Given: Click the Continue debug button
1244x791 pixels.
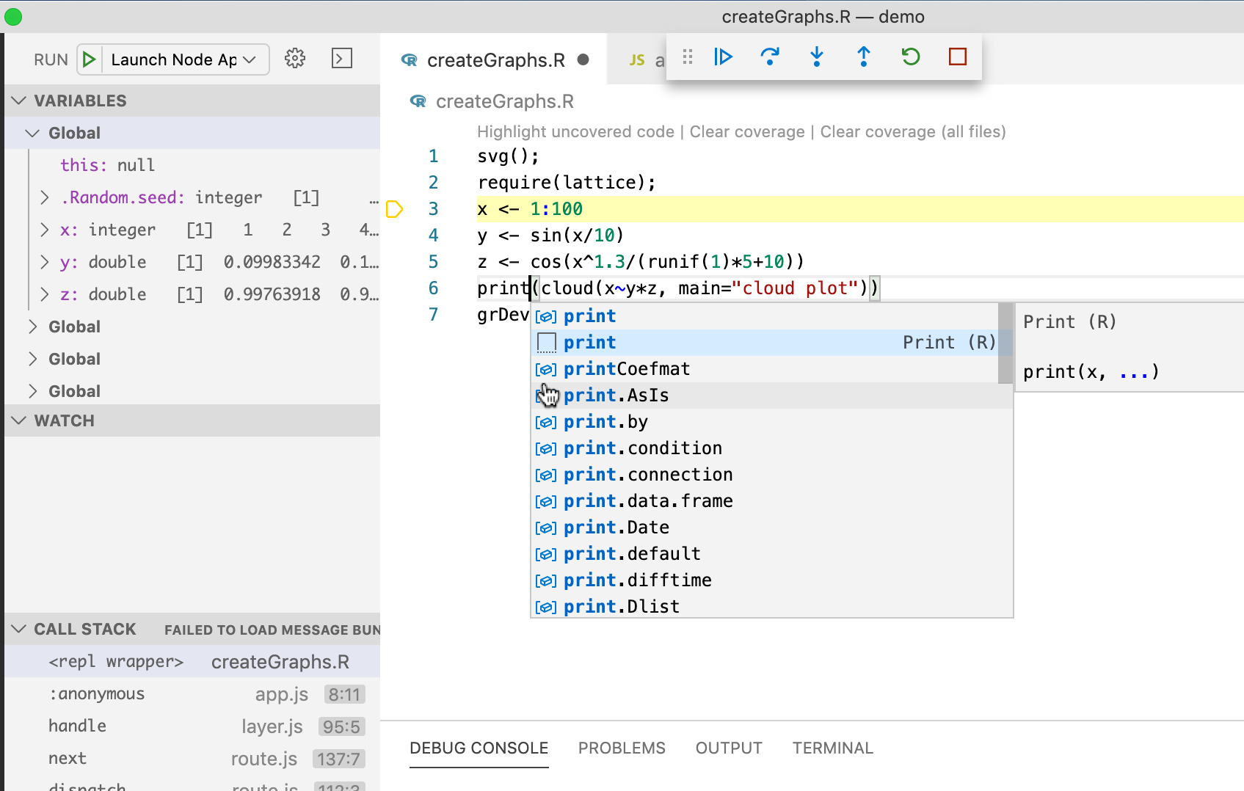Looking at the screenshot, I should click(x=723, y=56).
